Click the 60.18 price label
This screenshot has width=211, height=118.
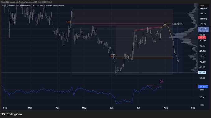click(x=202, y=72)
